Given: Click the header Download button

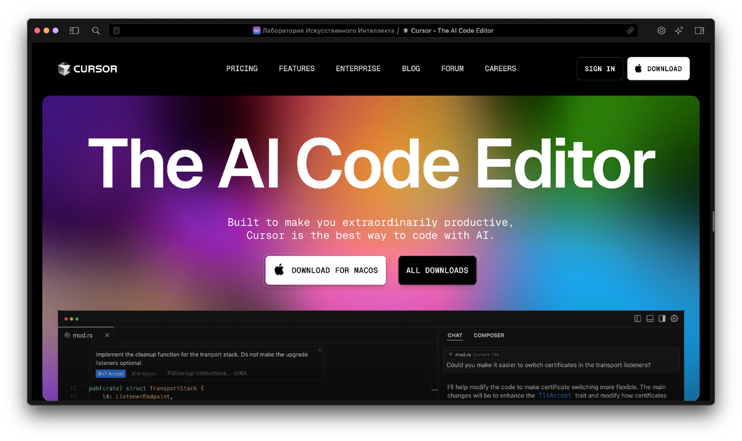Looking at the screenshot, I should click(x=658, y=69).
